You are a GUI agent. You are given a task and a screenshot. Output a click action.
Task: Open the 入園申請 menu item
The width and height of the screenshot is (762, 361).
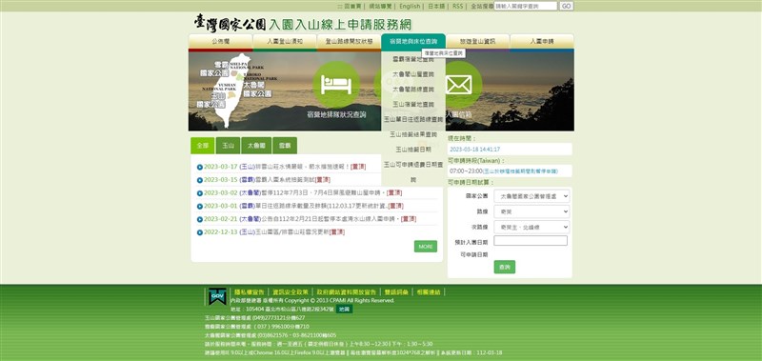(x=542, y=42)
